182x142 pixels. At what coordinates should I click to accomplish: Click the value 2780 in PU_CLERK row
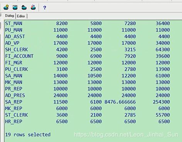[x=130, y=69]
